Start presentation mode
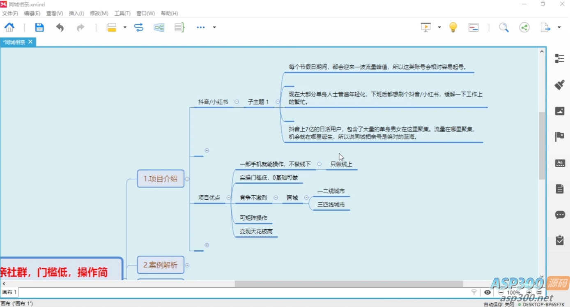Viewport: 570px width, 307px height. (426, 28)
